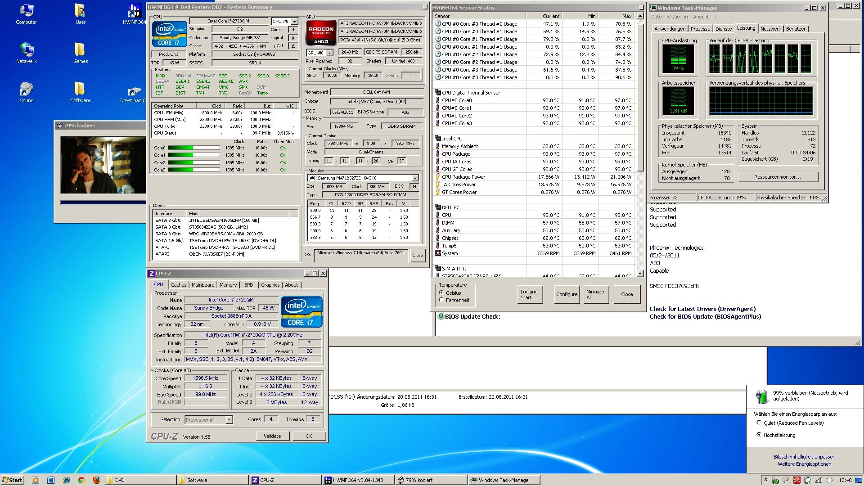Switch to the Netzwerk tab in Task-Manager
The height and width of the screenshot is (486, 864).
pos(770,29)
